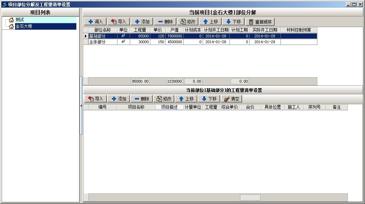
Task: Click 导入 in the 工程量清单 toolbar
Action: [x=96, y=99]
